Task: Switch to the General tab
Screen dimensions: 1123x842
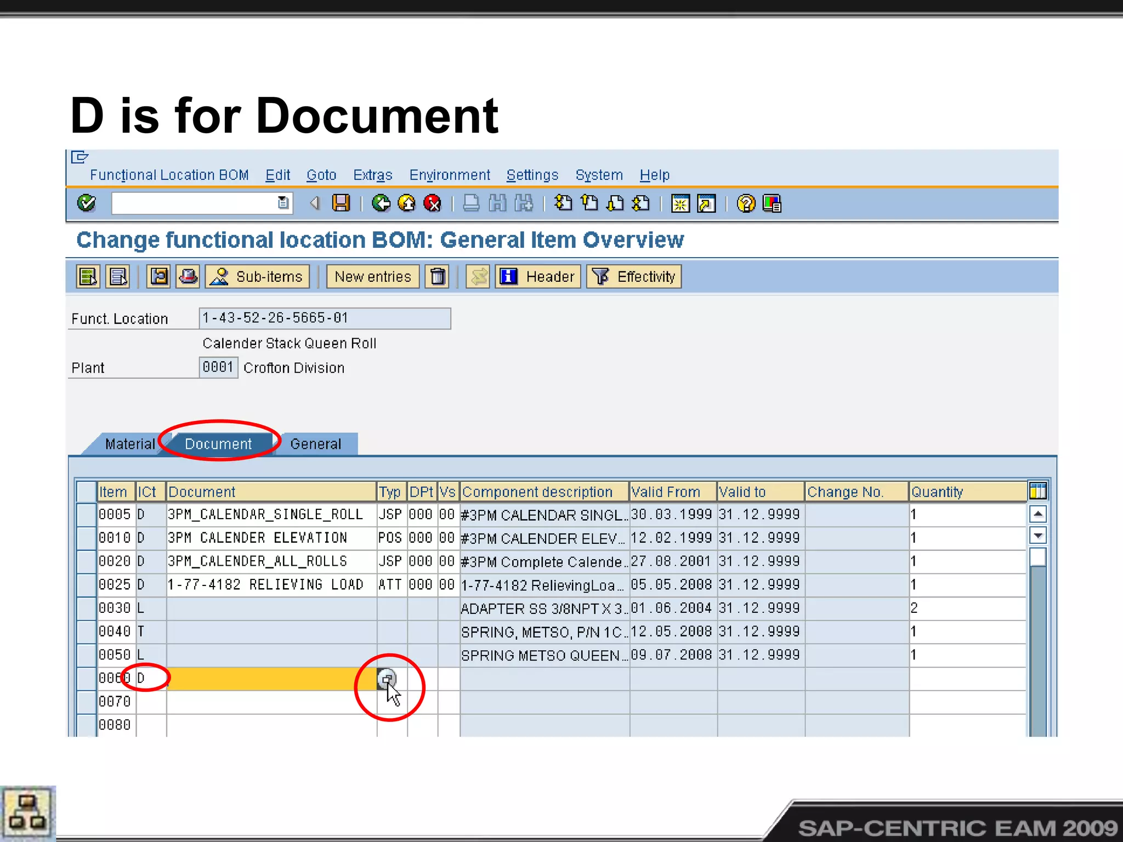Action: 315,443
